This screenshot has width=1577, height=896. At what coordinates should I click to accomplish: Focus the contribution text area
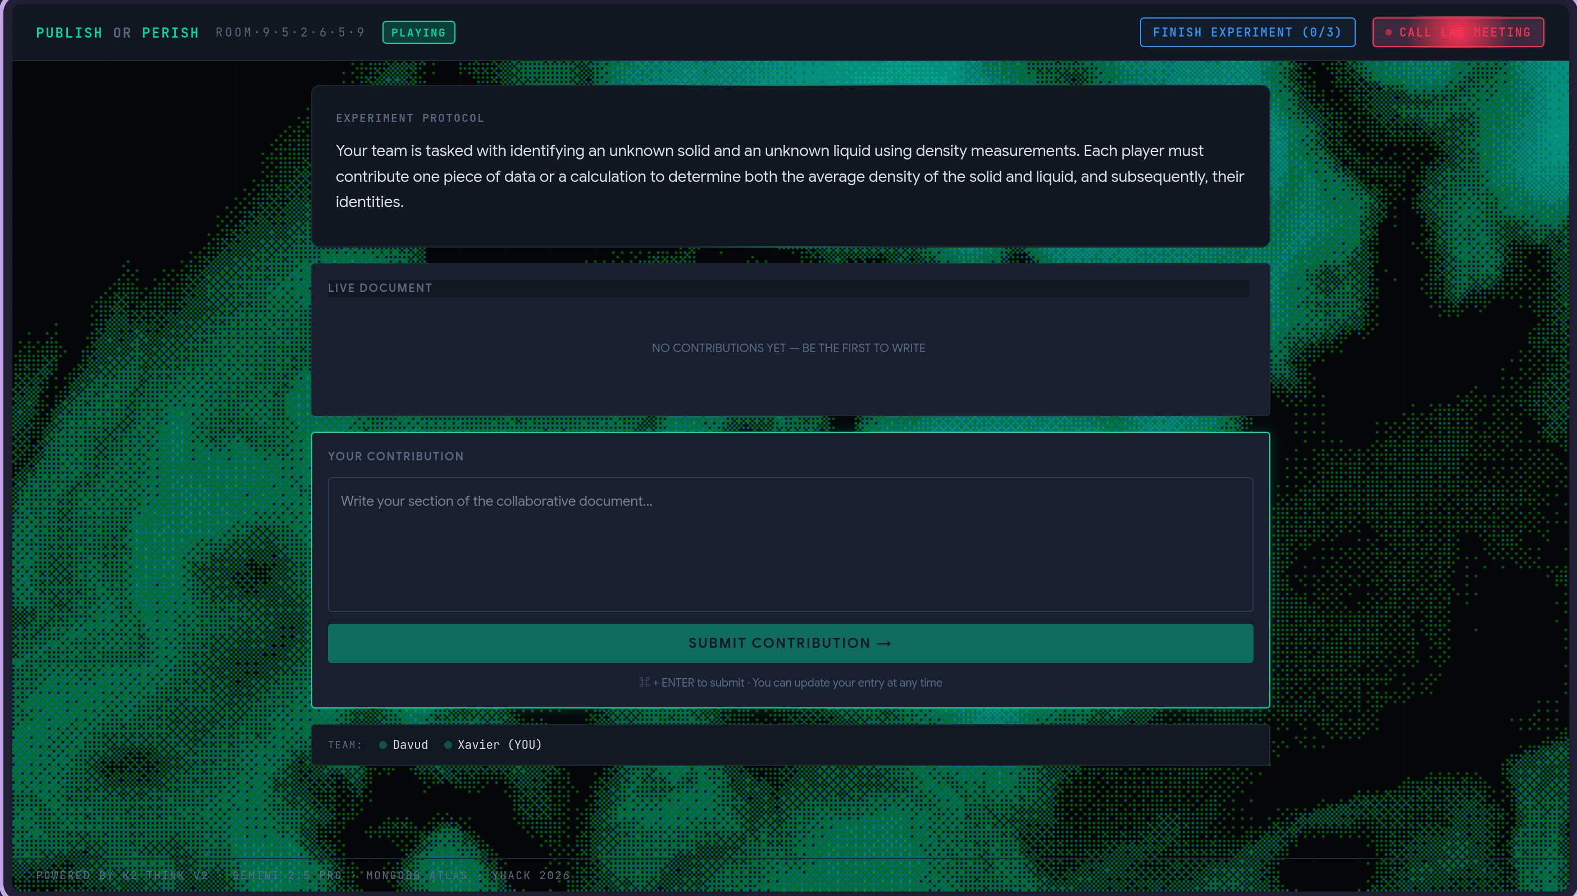pyautogui.click(x=790, y=544)
